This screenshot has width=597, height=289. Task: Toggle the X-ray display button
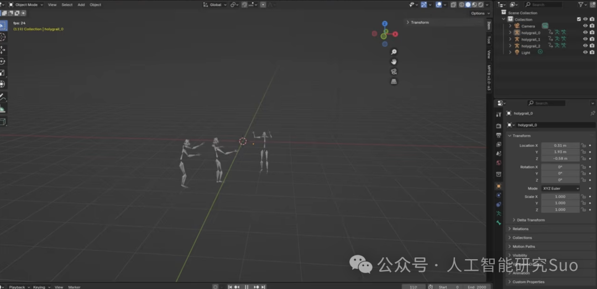pos(453,4)
